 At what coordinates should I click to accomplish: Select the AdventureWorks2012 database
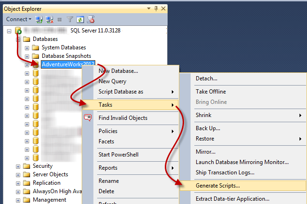point(68,64)
